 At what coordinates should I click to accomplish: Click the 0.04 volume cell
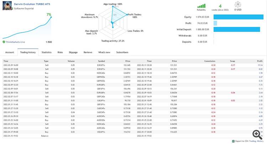coord(73,112)
